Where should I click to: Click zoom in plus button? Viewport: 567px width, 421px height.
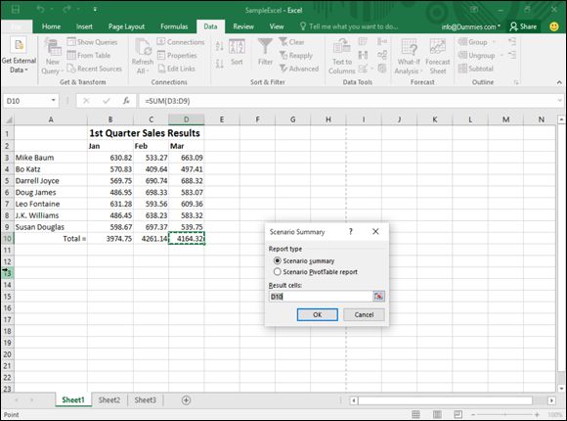pyautogui.click(x=537, y=414)
